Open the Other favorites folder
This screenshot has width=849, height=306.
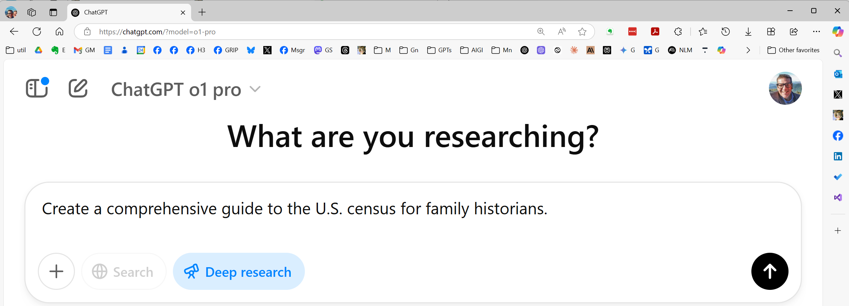794,50
